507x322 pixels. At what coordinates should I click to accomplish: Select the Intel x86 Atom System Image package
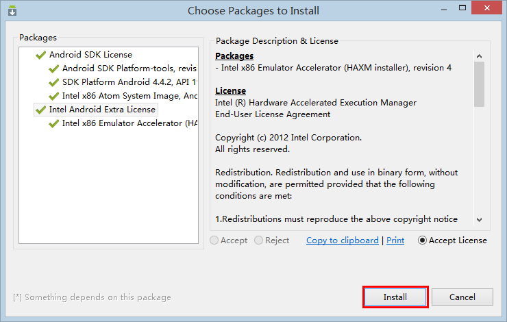point(129,96)
